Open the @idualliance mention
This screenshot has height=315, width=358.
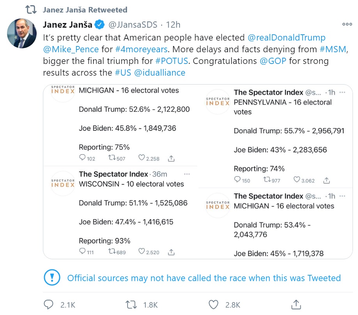(x=160, y=73)
